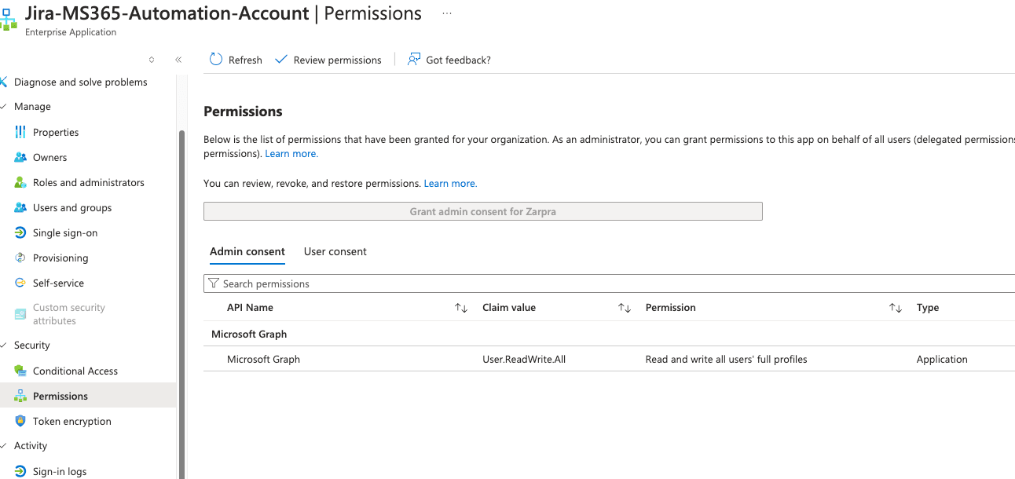1015x479 pixels.
Task: Click the Token encryption shield icon
Action: [20, 421]
